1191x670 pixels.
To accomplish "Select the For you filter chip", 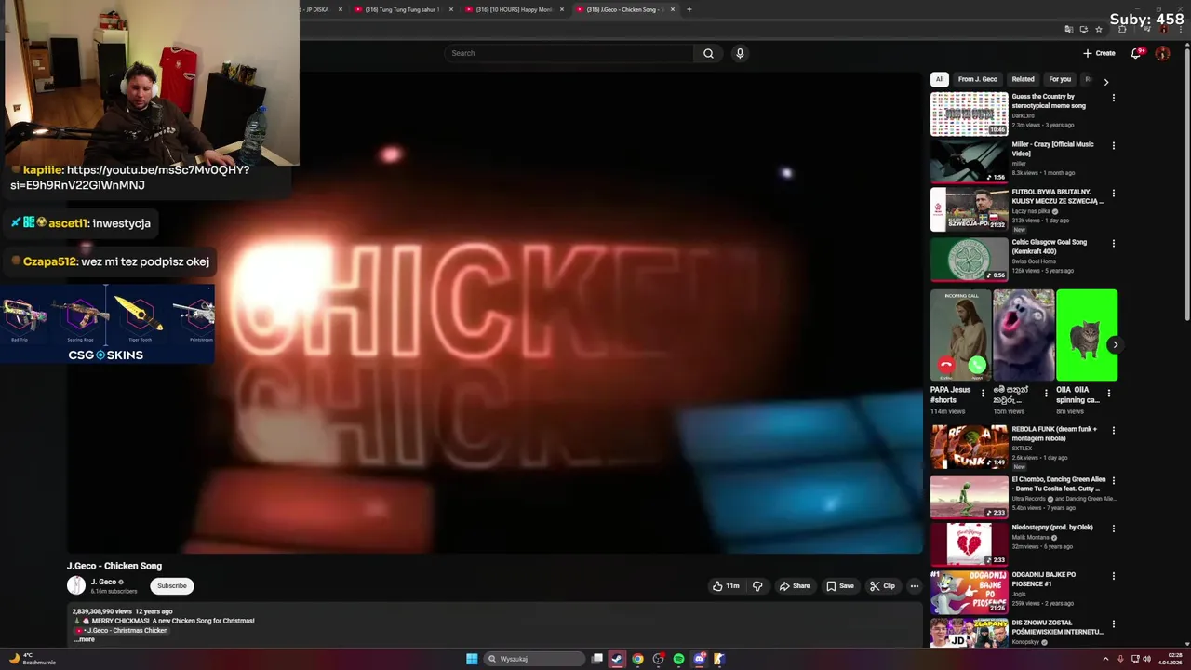I will (1060, 79).
